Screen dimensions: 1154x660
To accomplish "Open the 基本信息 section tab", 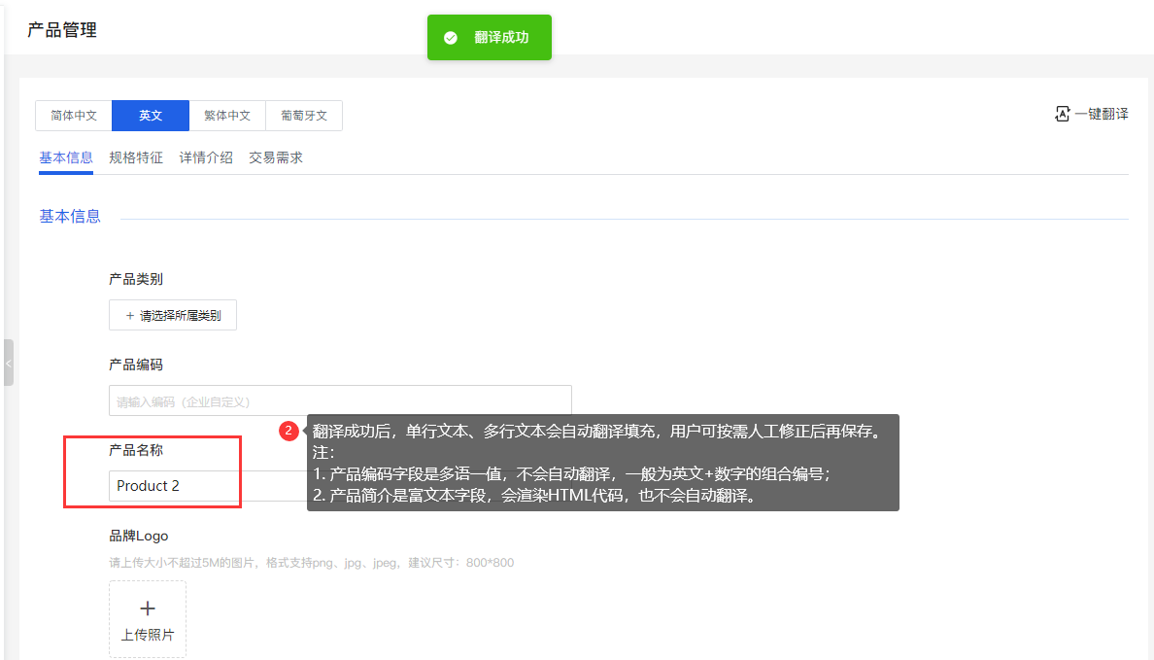I will 65,156.
